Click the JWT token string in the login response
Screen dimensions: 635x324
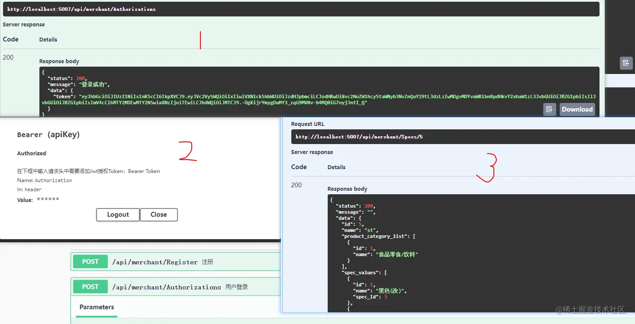[319, 99]
